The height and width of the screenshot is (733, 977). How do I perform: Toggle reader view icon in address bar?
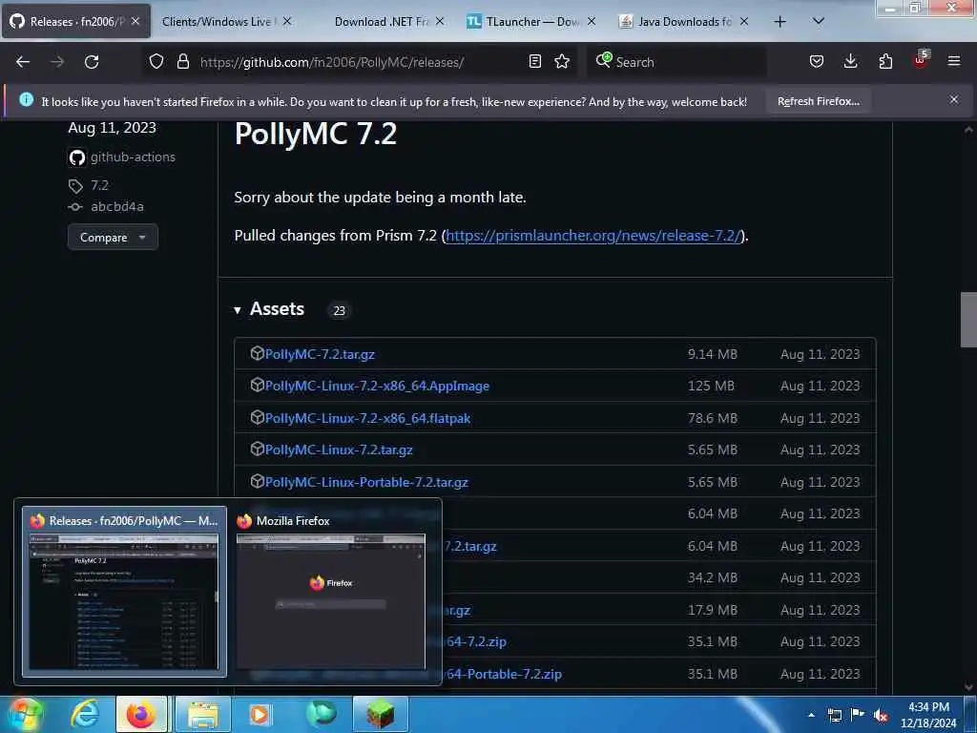coord(534,61)
